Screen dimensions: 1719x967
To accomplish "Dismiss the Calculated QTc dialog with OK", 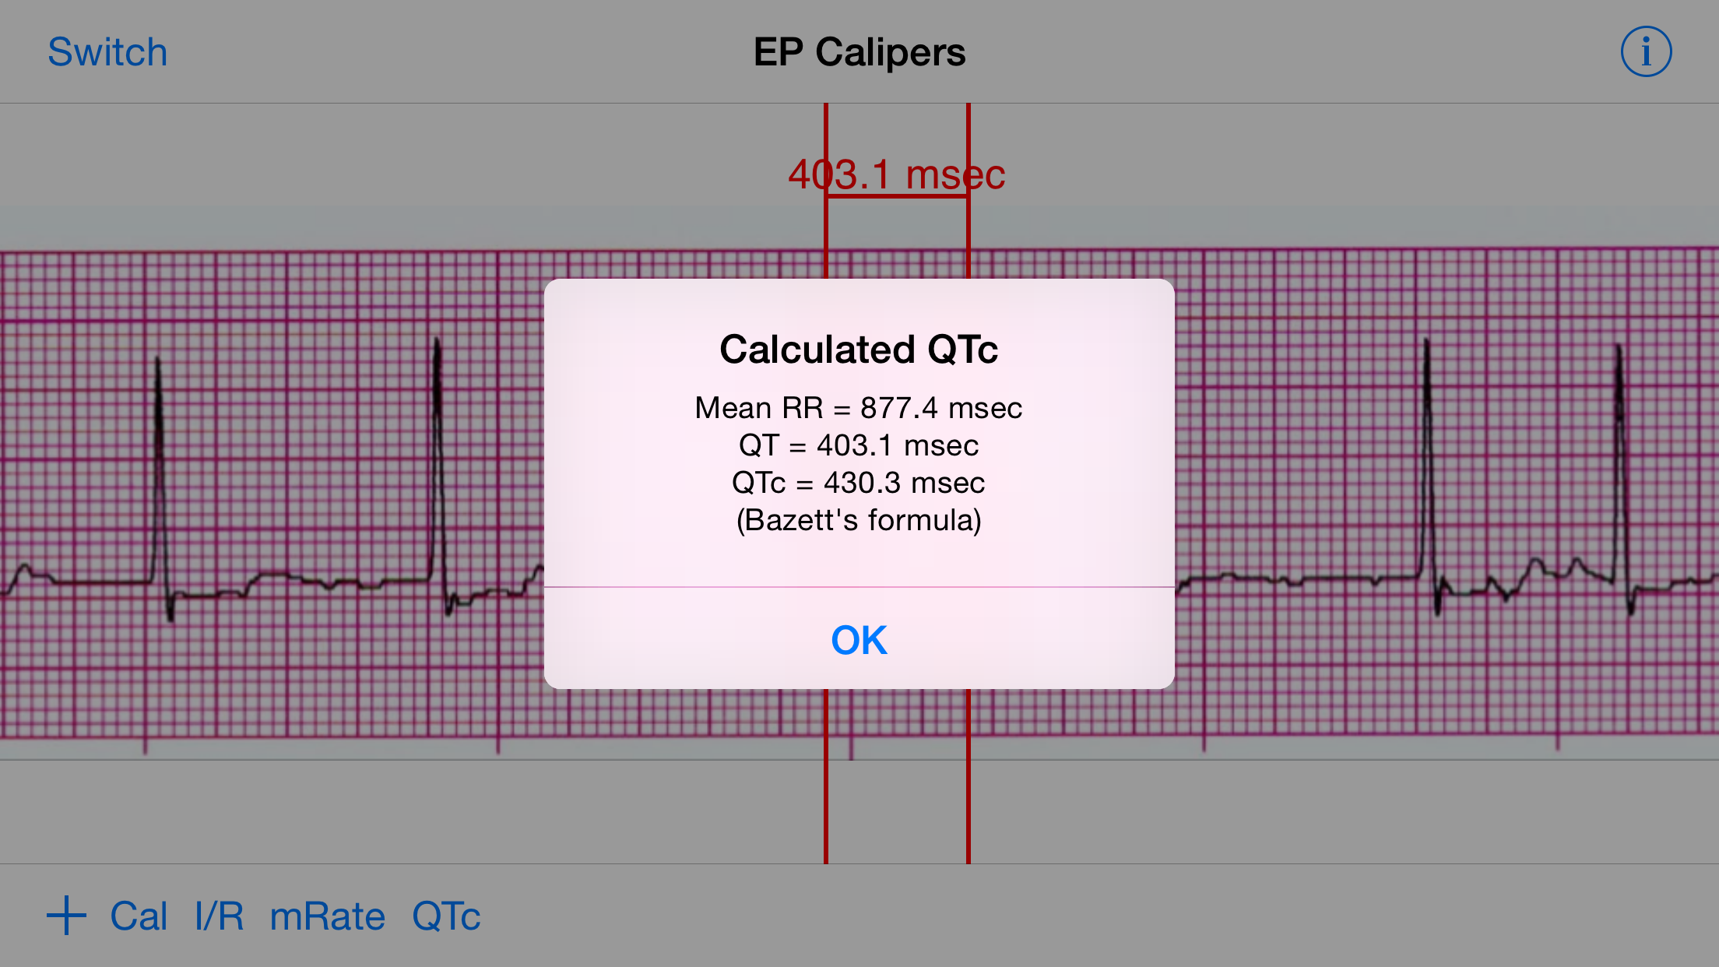I will pos(859,639).
